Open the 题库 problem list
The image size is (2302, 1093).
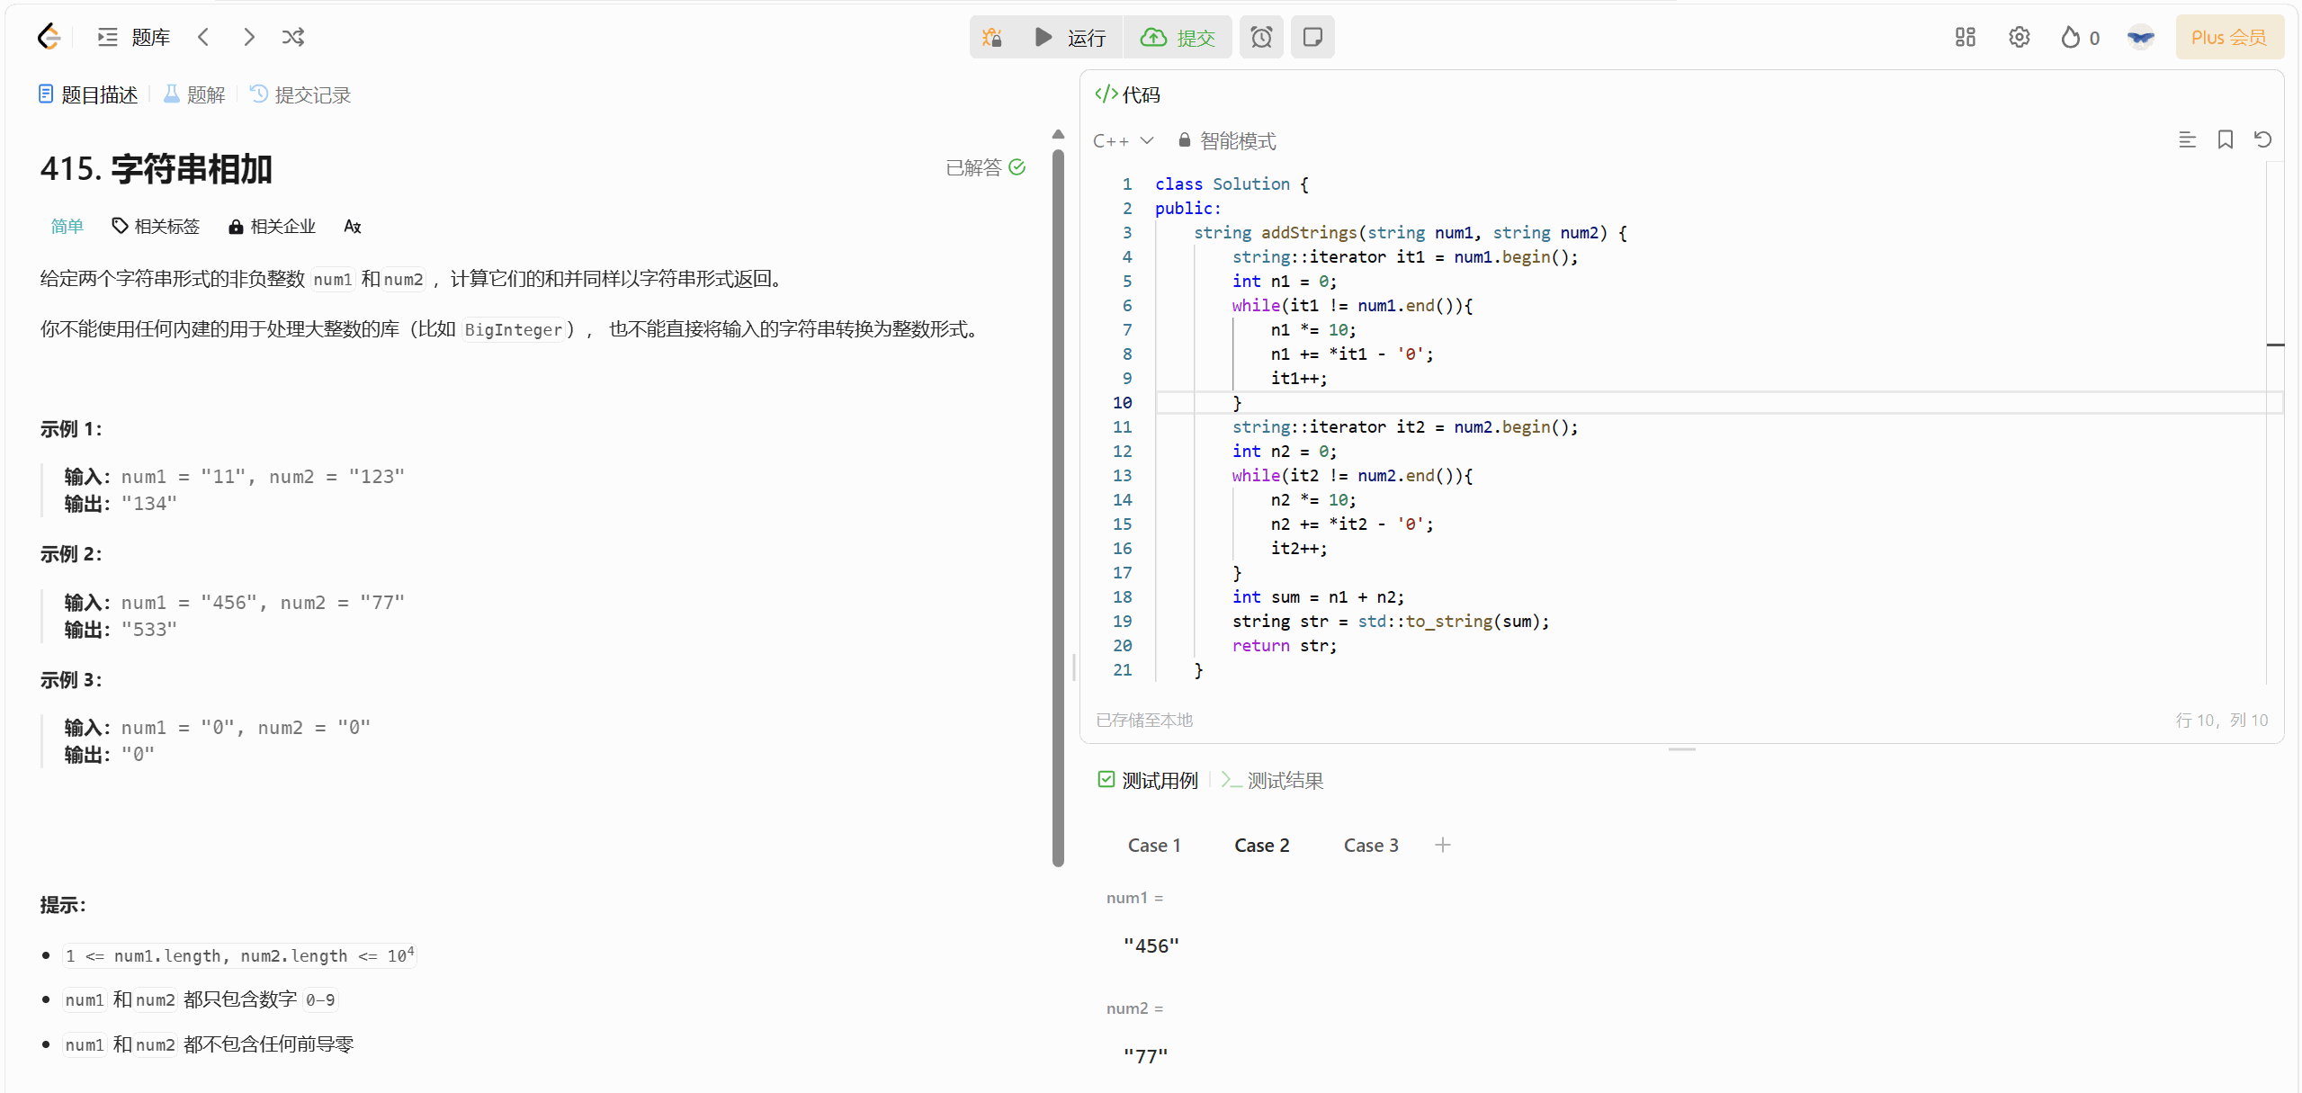pos(134,37)
